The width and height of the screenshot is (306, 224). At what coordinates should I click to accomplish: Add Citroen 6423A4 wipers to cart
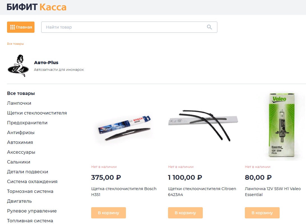pos(185,213)
